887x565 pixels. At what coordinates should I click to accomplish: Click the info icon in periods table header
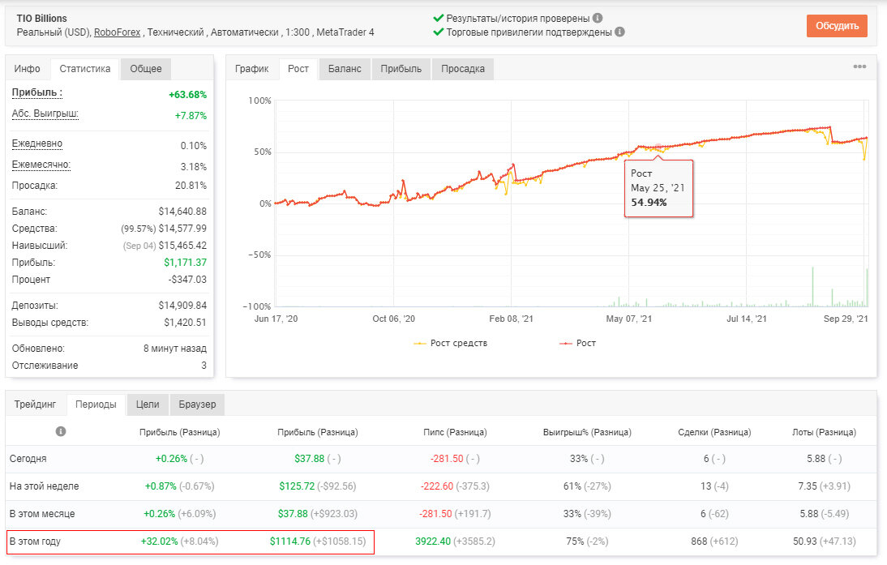61,431
